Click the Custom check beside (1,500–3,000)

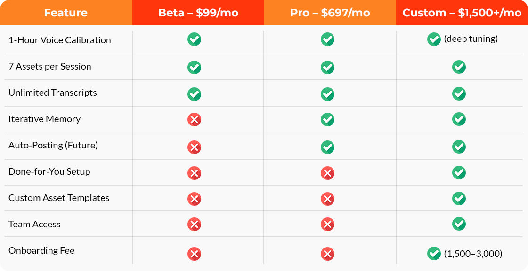coord(434,254)
